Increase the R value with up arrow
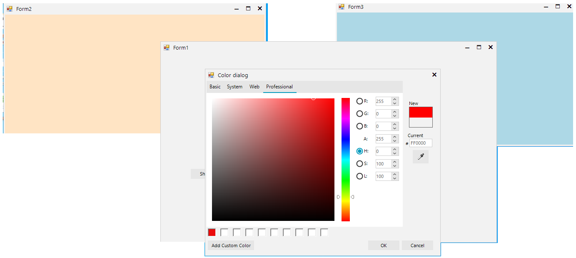 [394, 99]
